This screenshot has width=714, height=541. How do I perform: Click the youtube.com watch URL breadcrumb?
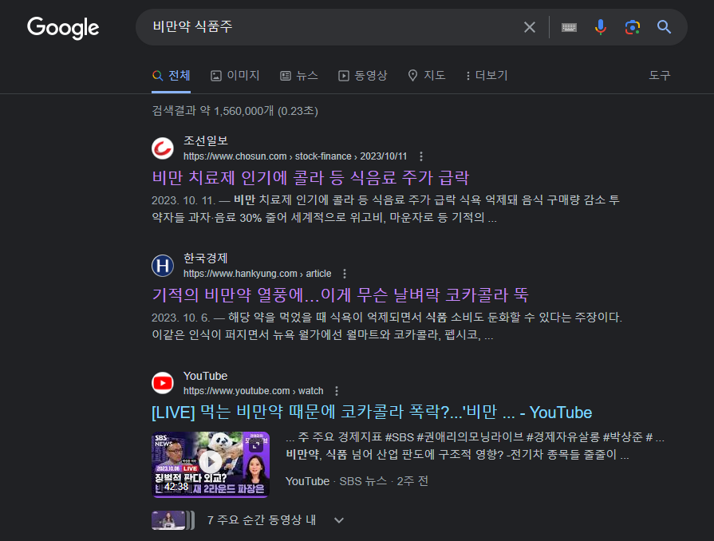pos(253,391)
